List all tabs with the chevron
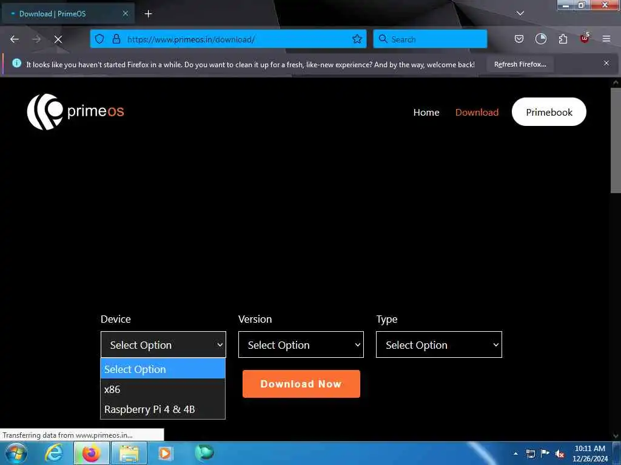 [x=520, y=13]
